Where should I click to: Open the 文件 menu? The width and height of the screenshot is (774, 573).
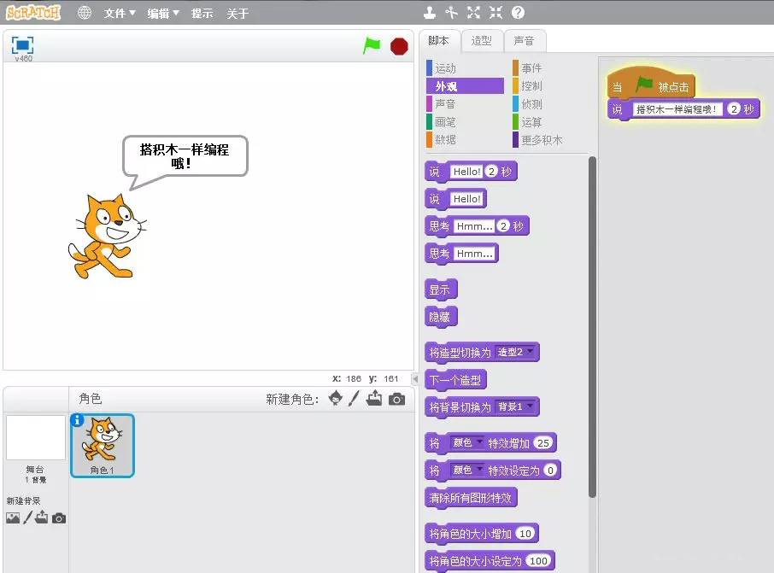[120, 14]
